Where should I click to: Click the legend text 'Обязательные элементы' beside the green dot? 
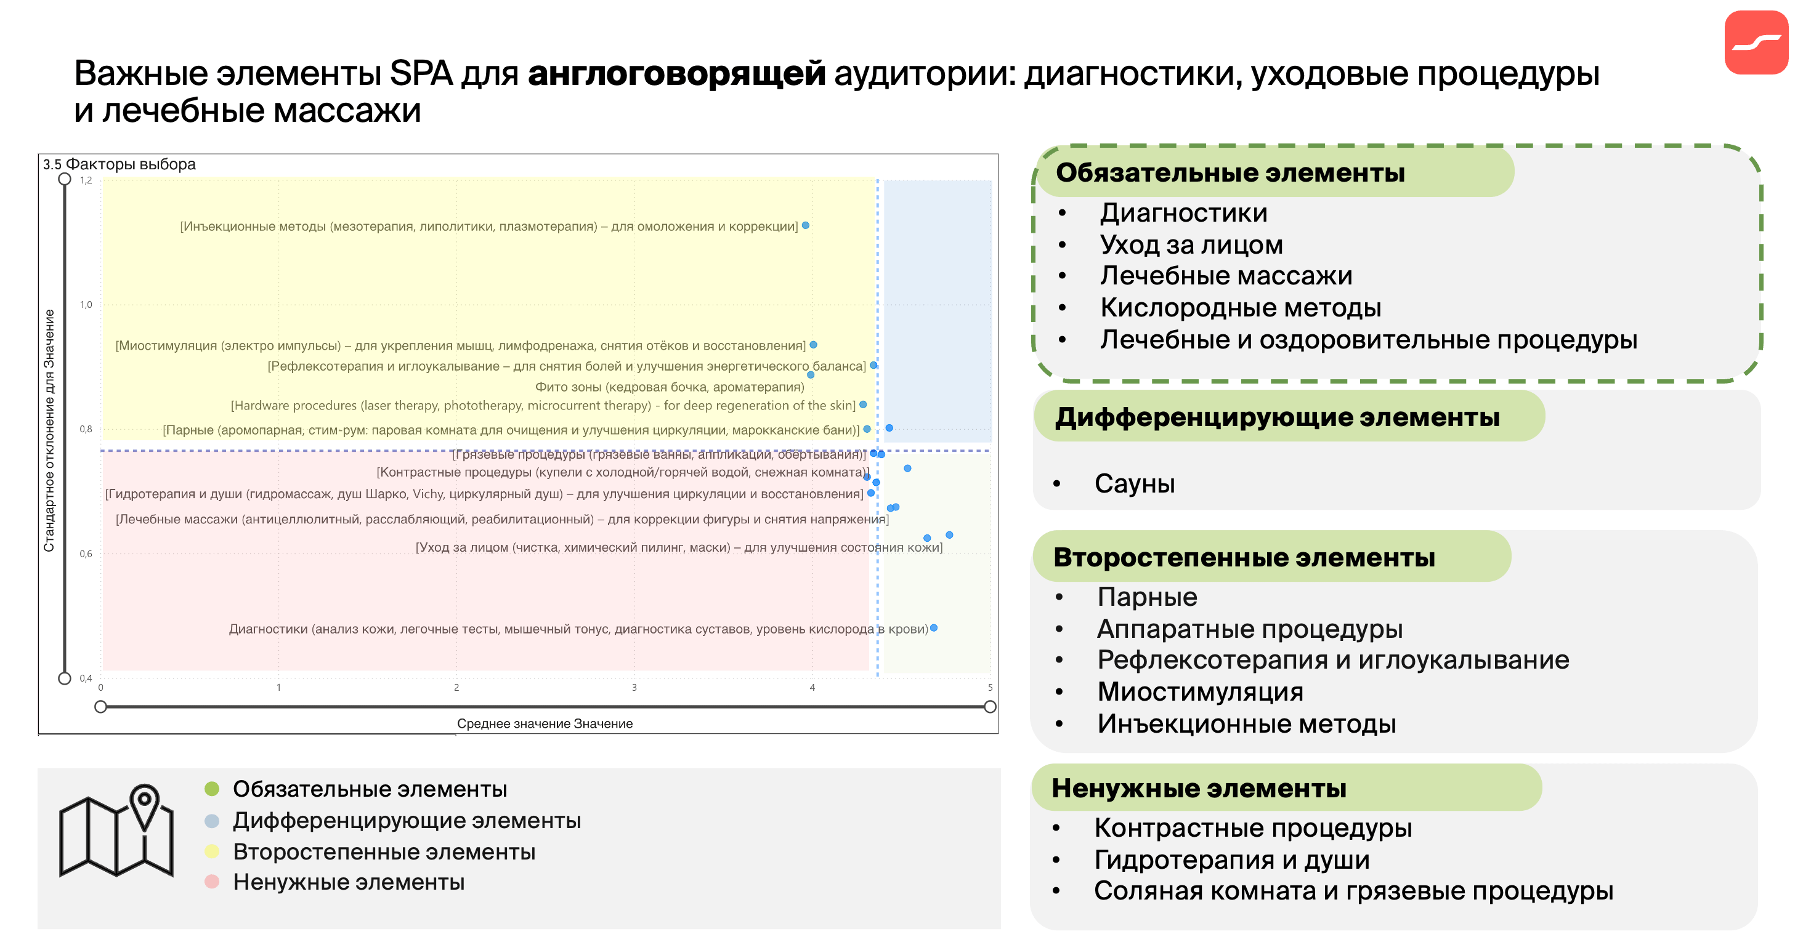370,789
